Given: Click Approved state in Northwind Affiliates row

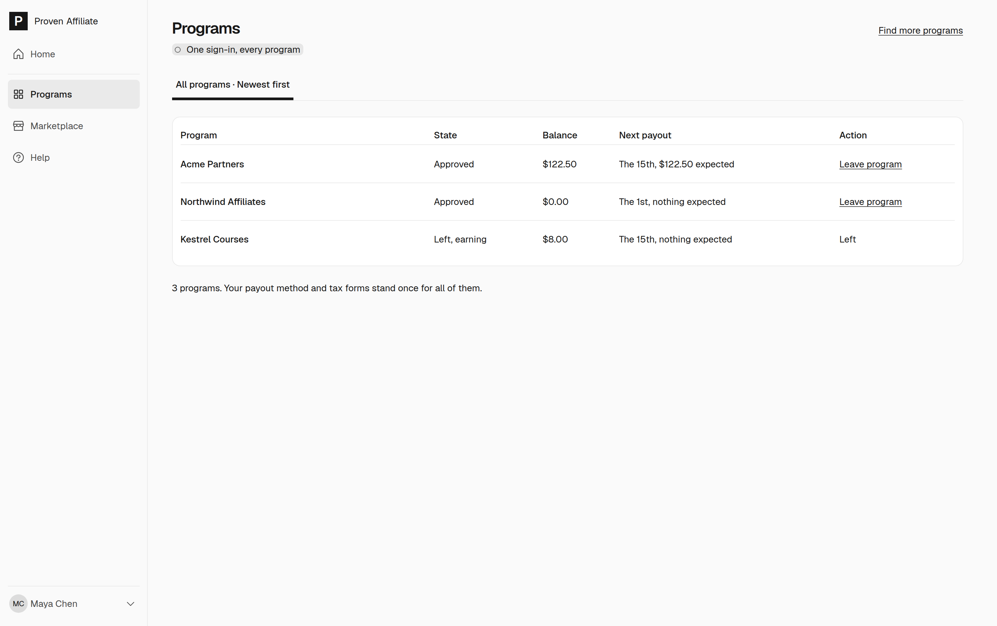Looking at the screenshot, I should (454, 202).
